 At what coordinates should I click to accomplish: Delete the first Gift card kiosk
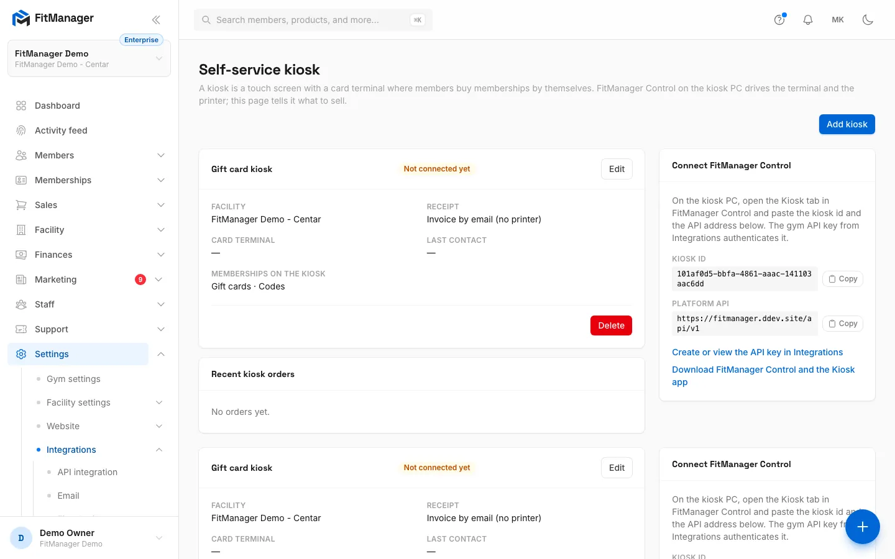611,325
